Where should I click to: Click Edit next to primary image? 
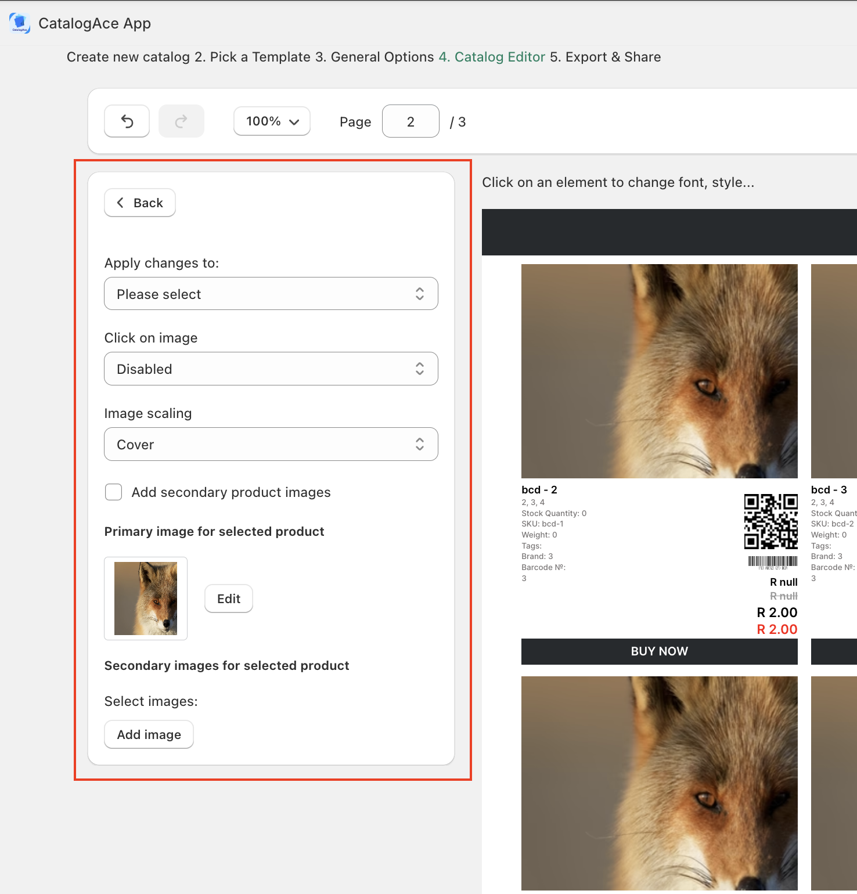coord(229,599)
